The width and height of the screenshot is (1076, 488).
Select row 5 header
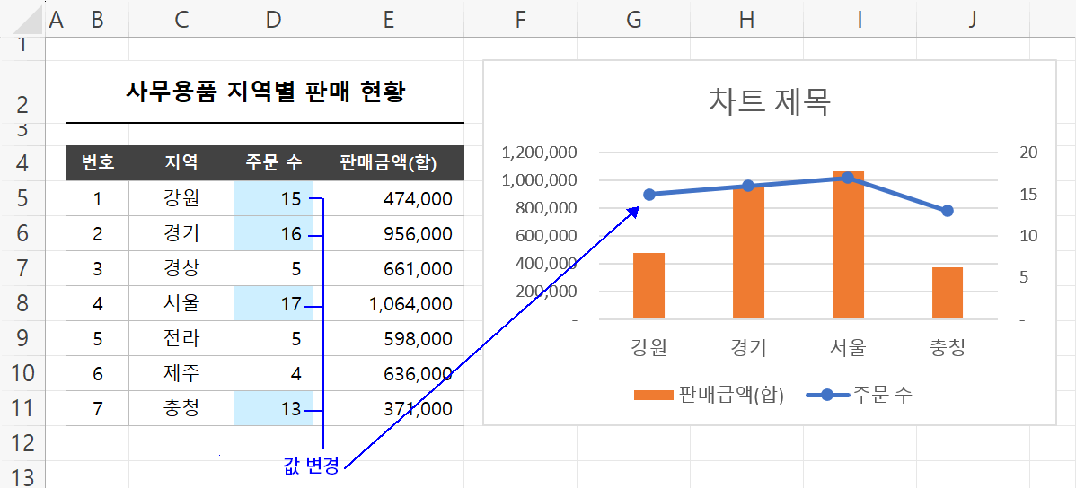pyautogui.click(x=22, y=199)
